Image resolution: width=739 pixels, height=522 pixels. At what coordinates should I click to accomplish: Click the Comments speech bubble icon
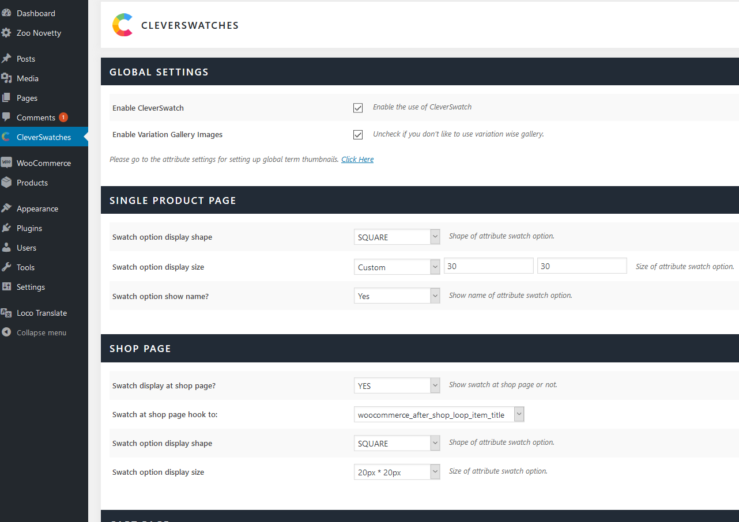coord(6,117)
